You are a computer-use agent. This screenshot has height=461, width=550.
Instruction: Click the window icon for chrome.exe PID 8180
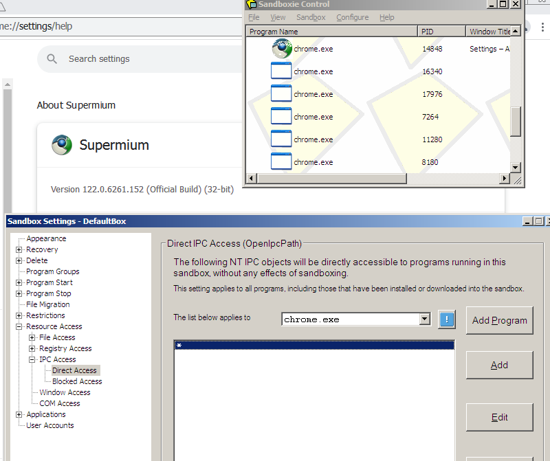tap(281, 161)
